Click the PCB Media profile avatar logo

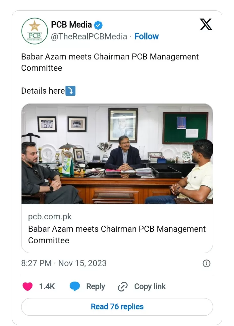tap(34, 31)
